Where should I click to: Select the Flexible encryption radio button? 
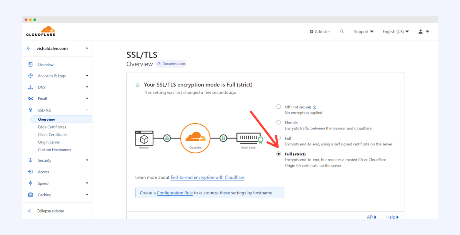click(x=278, y=122)
